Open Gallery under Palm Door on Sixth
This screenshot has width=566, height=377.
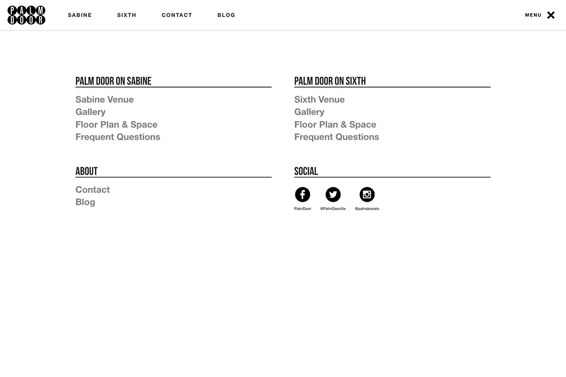click(x=309, y=112)
